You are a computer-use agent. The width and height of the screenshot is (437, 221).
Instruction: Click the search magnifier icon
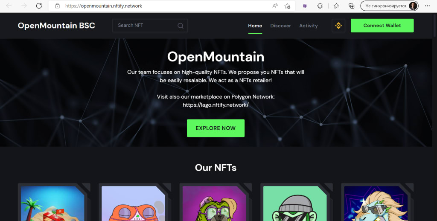click(181, 26)
